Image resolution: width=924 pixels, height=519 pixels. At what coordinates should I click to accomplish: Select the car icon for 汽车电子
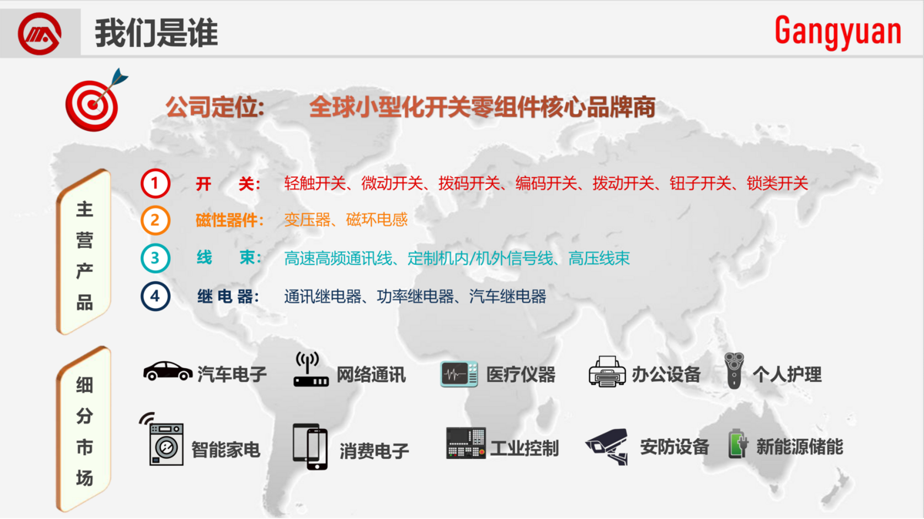point(169,371)
